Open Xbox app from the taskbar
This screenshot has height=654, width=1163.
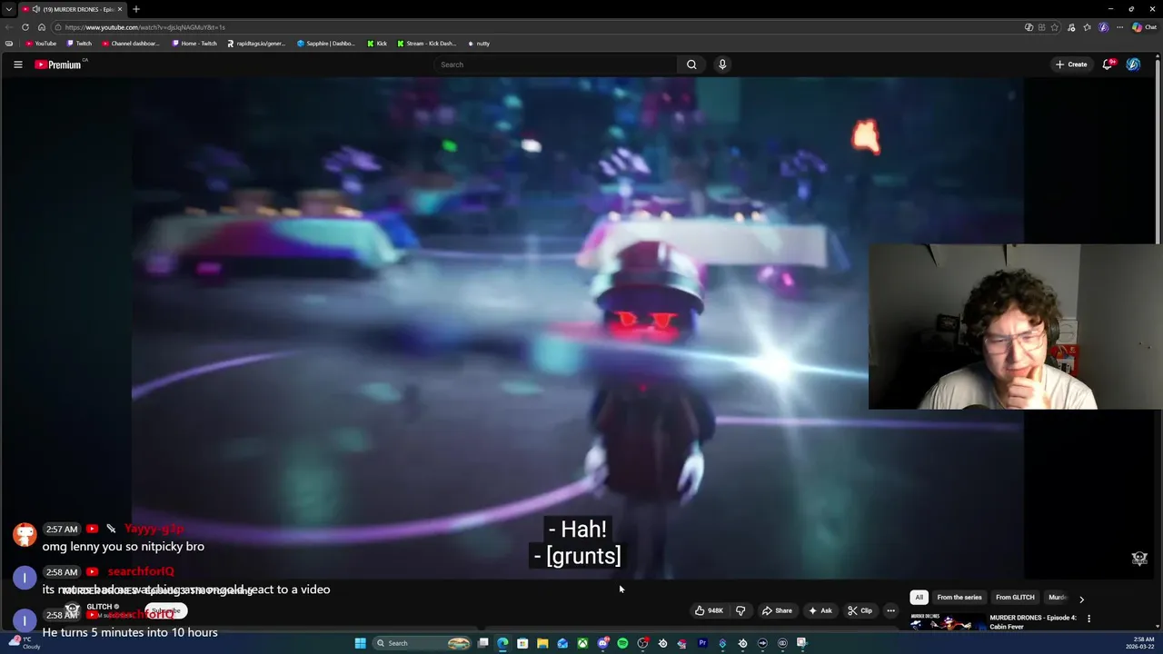[x=582, y=643]
